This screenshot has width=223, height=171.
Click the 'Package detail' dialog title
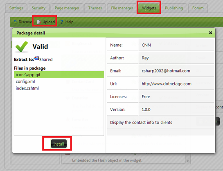coord(31,33)
